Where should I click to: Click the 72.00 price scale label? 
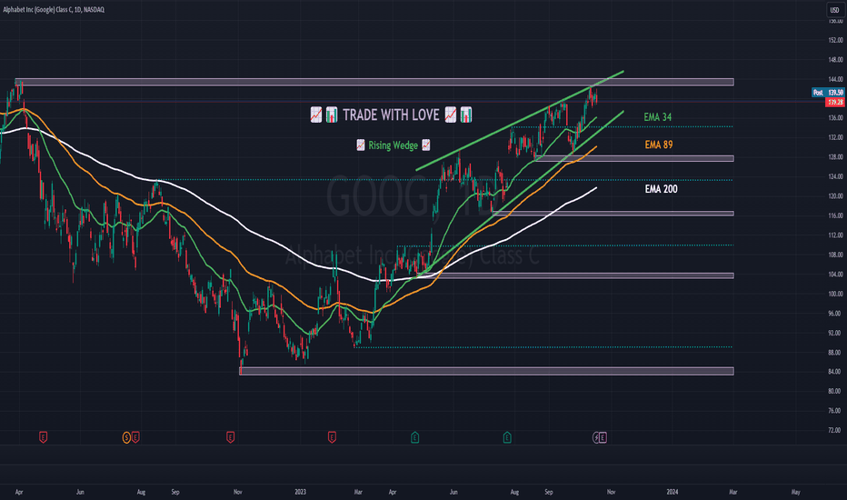[835, 430]
